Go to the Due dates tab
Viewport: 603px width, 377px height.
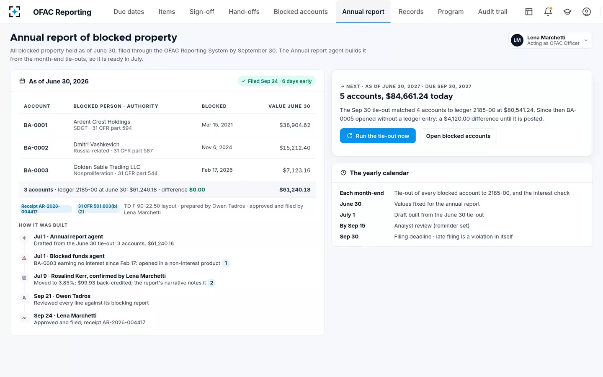coord(129,12)
